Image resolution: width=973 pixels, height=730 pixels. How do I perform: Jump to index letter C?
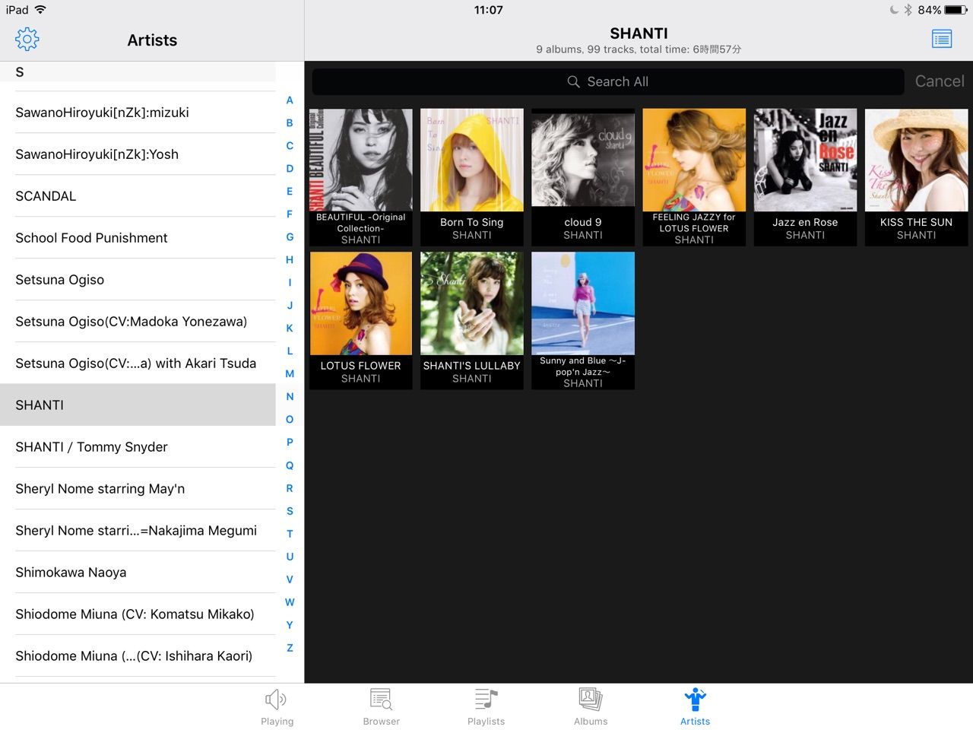coord(290,146)
